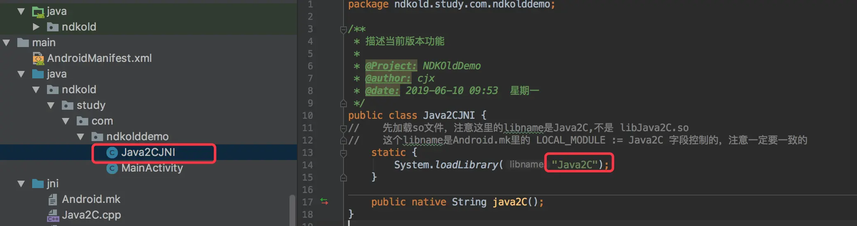857x226 pixels.
Task: Collapse the java folder under main
Action: click(21, 74)
